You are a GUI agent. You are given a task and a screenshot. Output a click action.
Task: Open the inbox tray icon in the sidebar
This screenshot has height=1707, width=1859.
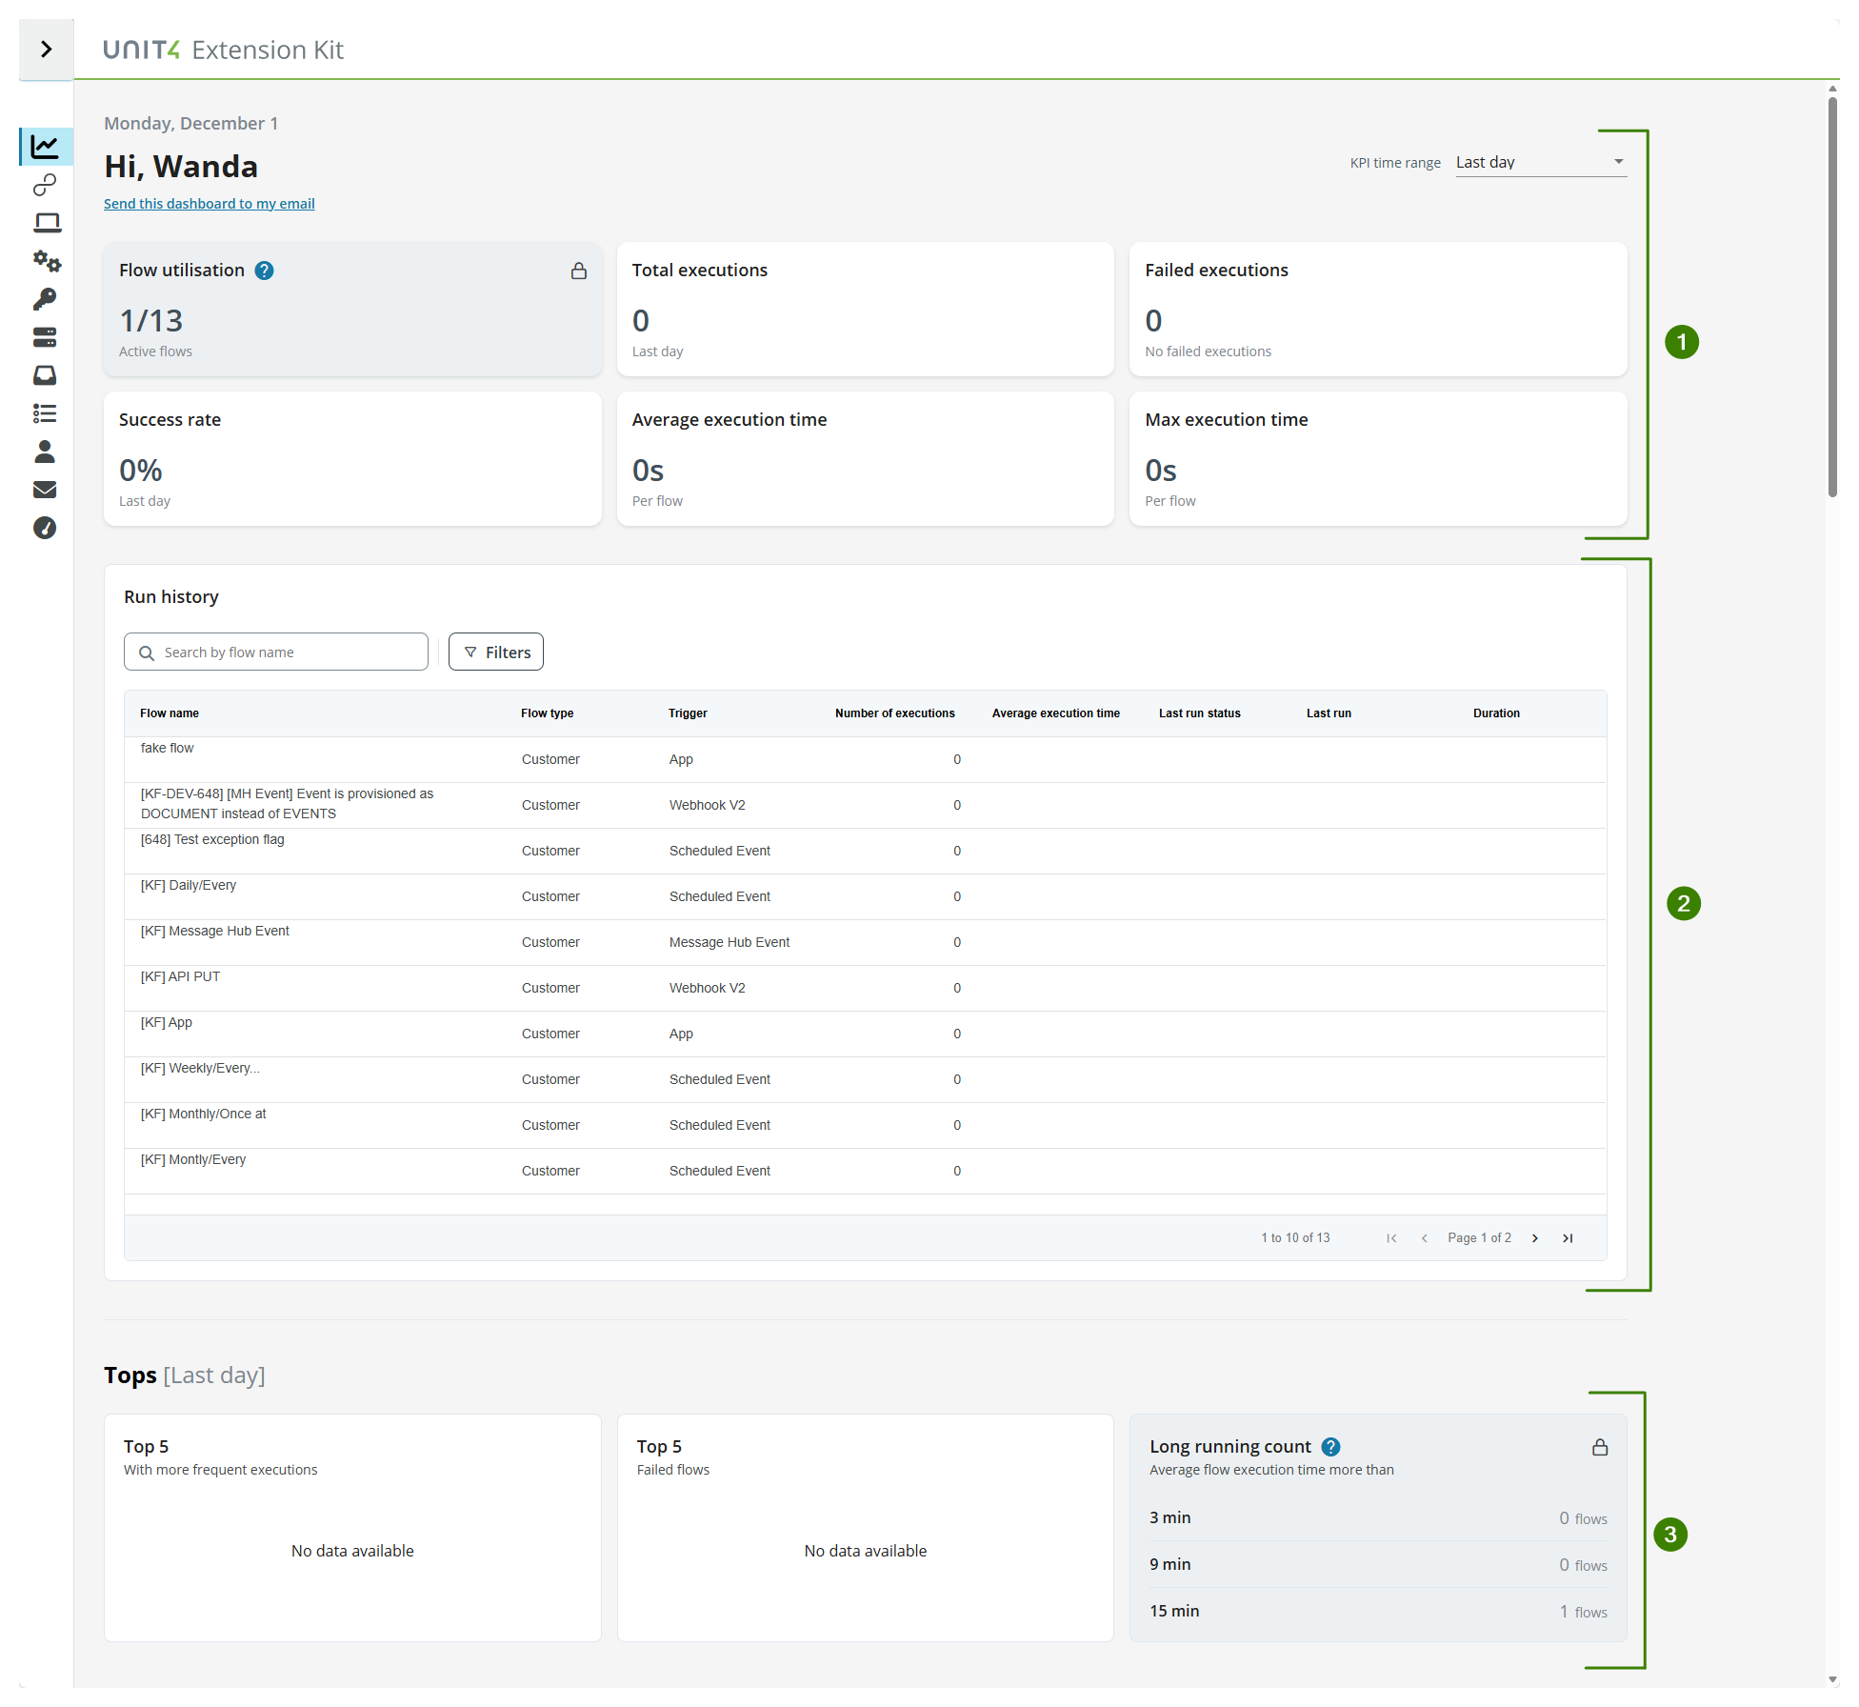[x=46, y=375]
